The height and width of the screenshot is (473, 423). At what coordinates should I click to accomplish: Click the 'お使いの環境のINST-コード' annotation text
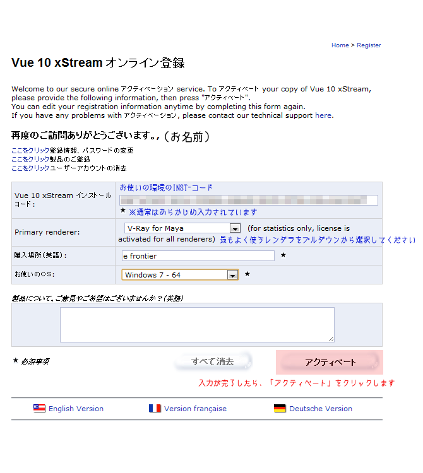coord(166,188)
